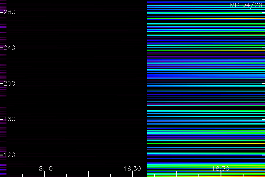Click the 18:30 time label

(132, 169)
